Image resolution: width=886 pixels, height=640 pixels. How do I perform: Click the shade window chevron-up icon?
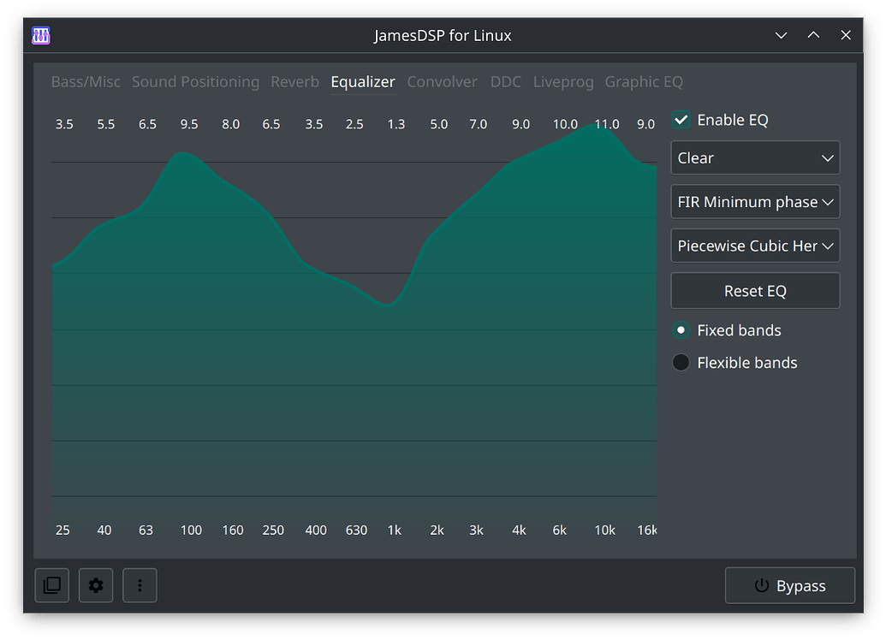click(813, 35)
